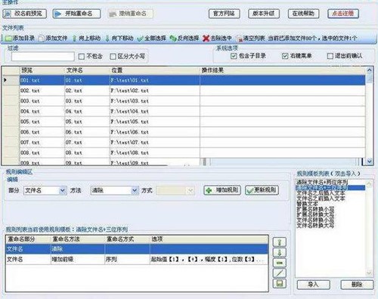Click the 改名前预览 preview button
378x299 pixels.
(24, 14)
